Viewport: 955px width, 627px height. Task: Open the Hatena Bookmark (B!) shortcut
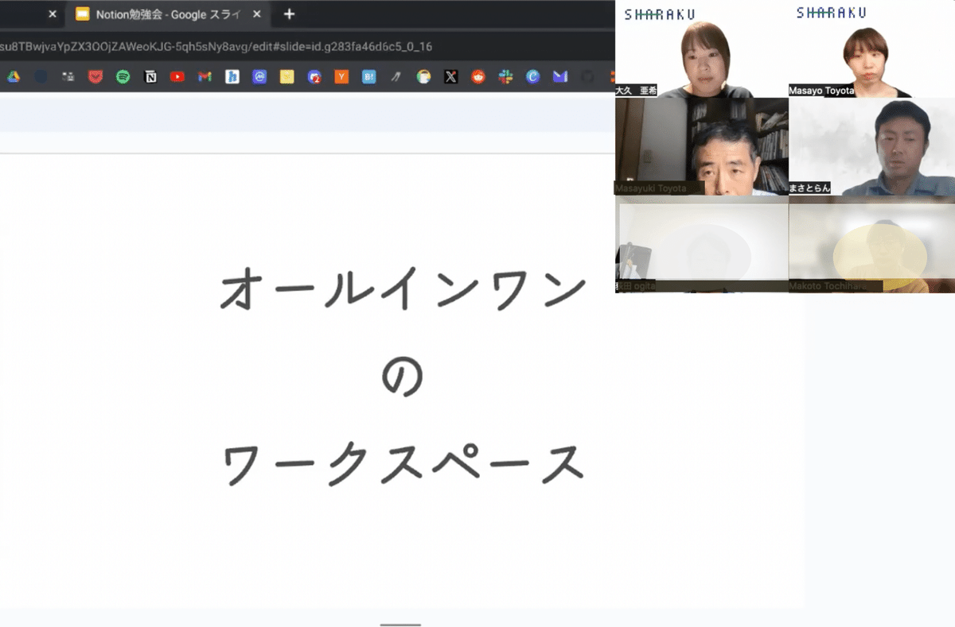[369, 77]
